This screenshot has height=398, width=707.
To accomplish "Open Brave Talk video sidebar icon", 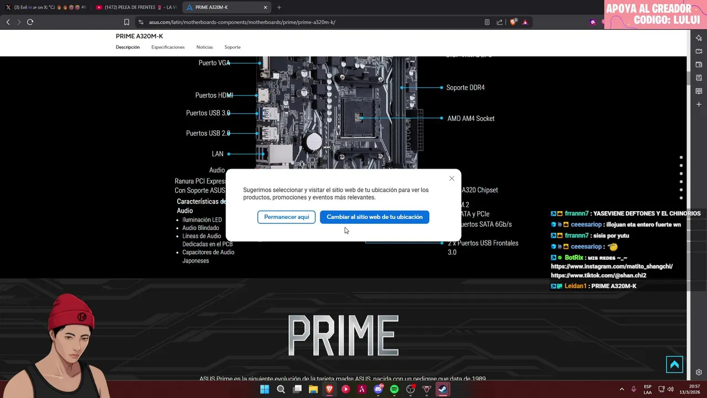I will tap(699, 51).
